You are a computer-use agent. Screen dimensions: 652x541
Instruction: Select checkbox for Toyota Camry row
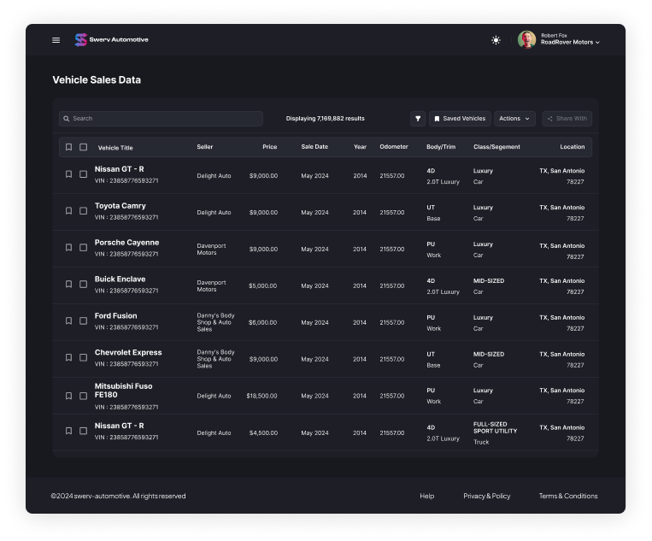(x=83, y=211)
